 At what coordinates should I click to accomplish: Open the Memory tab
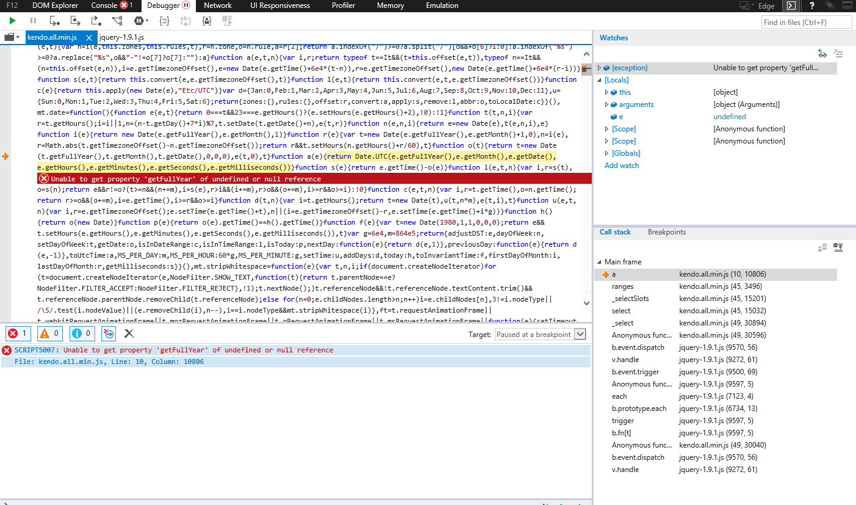[390, 5]
